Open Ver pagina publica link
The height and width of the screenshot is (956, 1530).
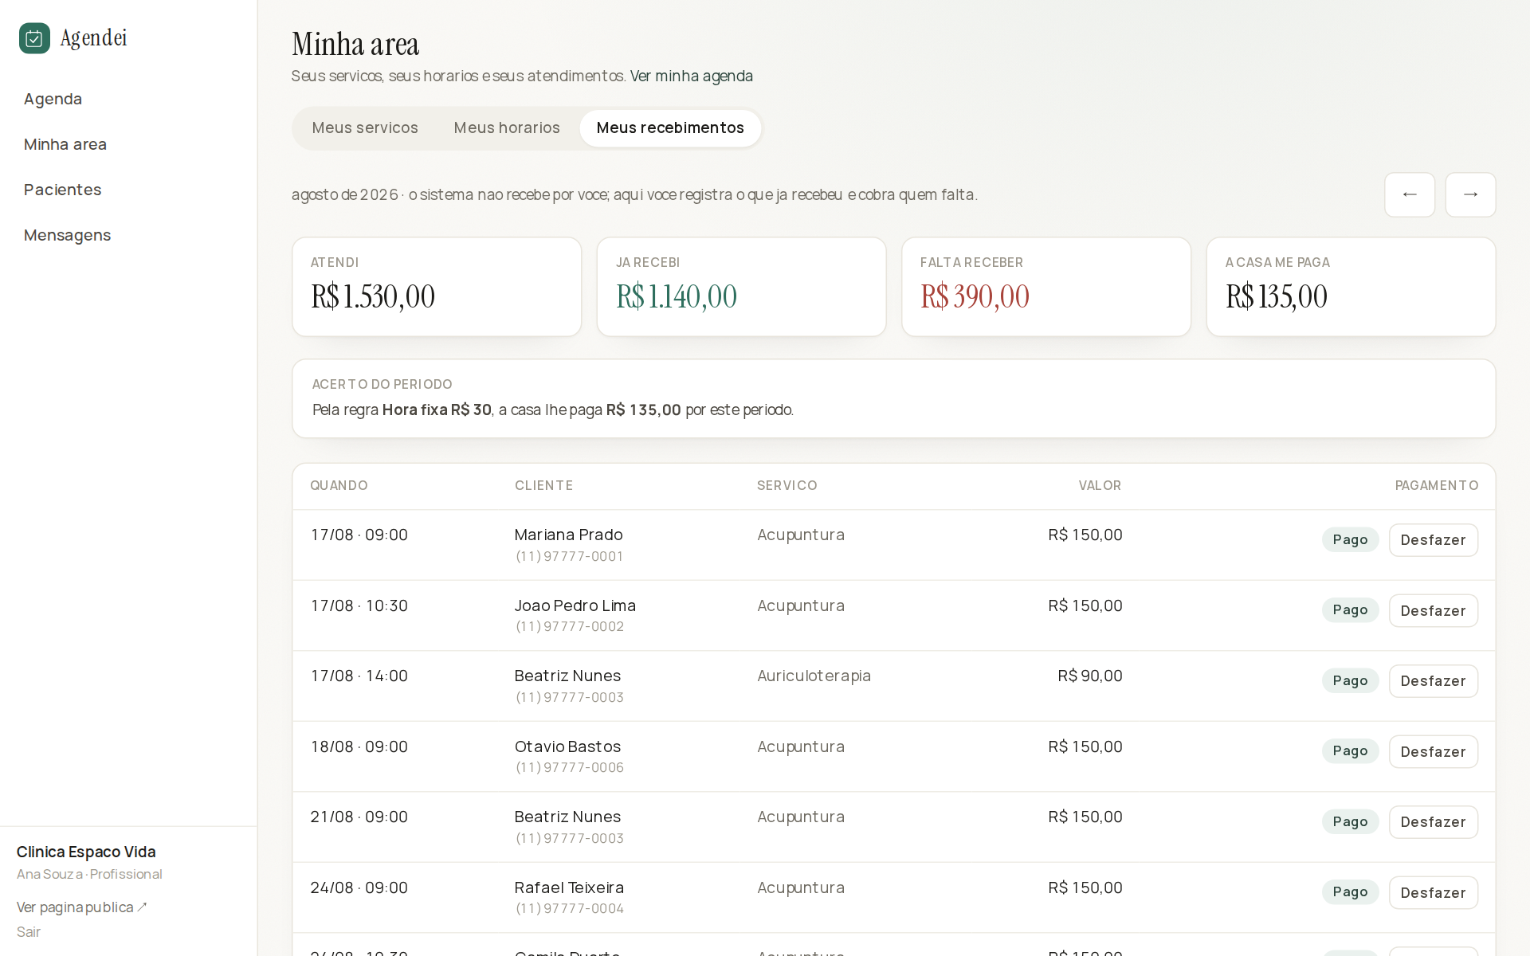82,907
